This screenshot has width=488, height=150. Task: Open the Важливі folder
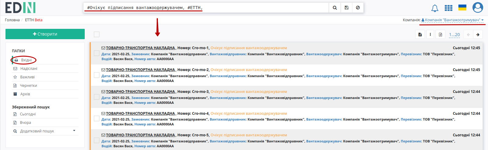(x=45, y=77)
